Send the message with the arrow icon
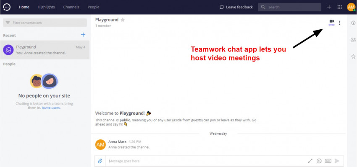 point(337,161)
